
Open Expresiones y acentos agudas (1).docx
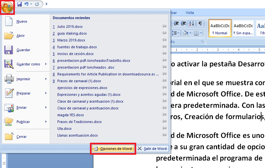click(89, 95)
